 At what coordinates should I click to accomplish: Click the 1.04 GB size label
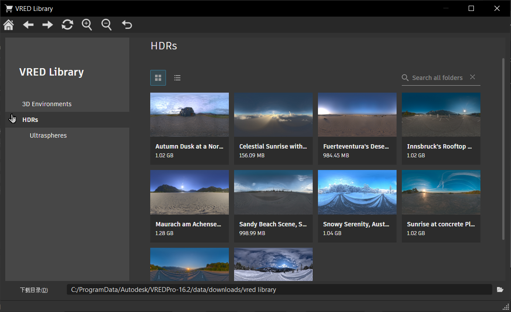[332, 233]
